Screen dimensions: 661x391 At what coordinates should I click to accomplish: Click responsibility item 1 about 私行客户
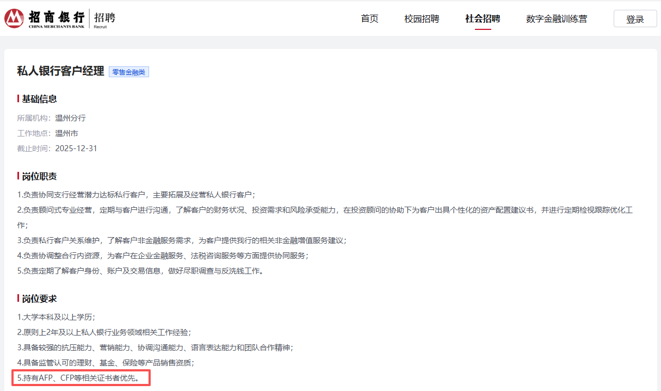click(136, 195)
